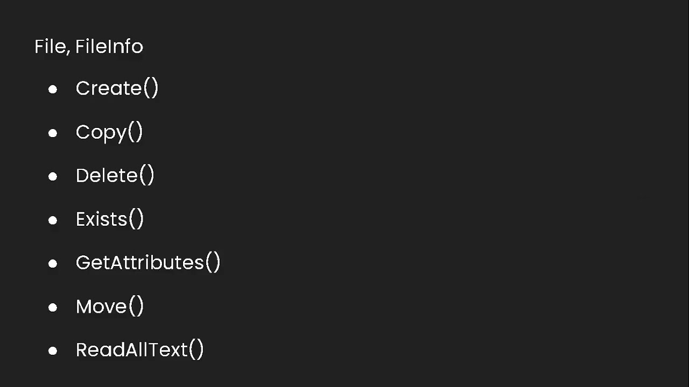Click the Exists() list item text
This screenshot has height=387, width=689.
(110, 219)
